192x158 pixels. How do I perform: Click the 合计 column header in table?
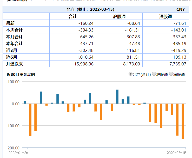click(72, 16)
